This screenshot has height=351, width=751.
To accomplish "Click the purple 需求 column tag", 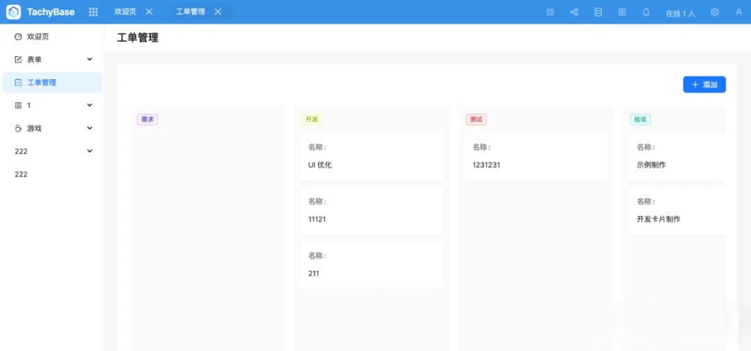I will pos(147,120).
